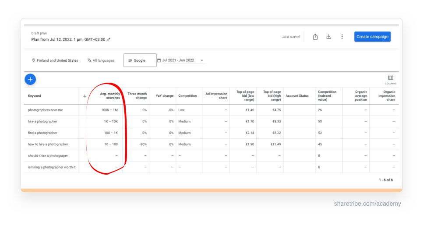Select the Google search network box
The height and width of the screenshot is (228, 427).
140,60
